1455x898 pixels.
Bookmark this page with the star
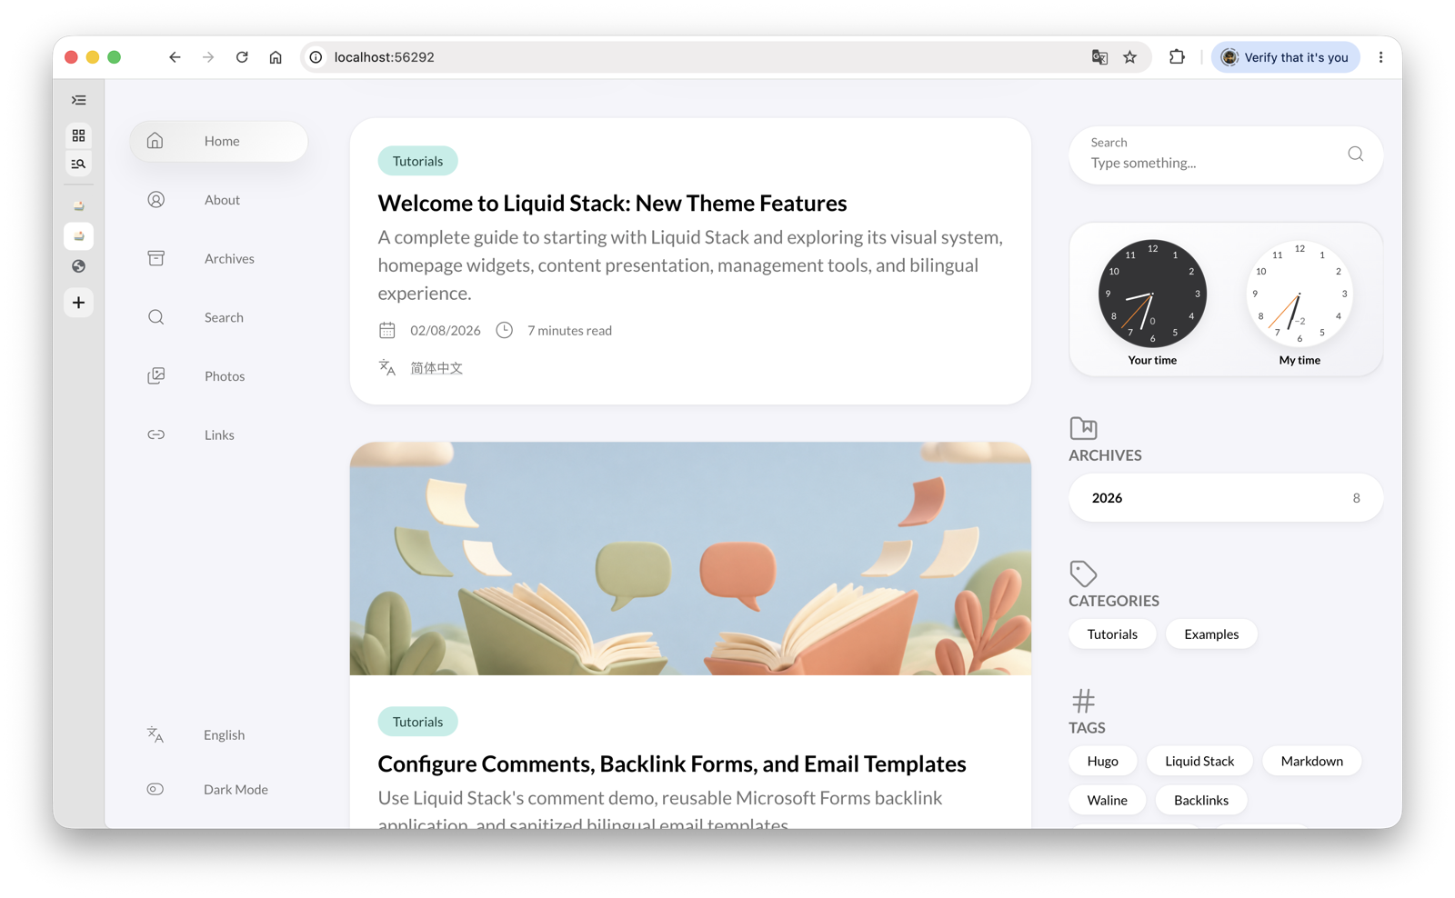[x=1130, y=57]
